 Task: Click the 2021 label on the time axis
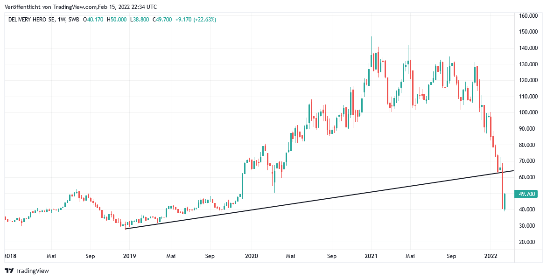[x=371, y=256]
